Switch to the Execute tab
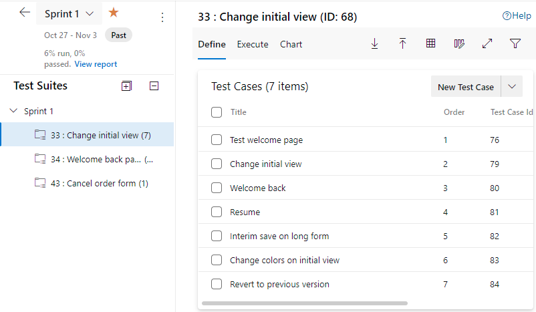 (x=253, y=45)
